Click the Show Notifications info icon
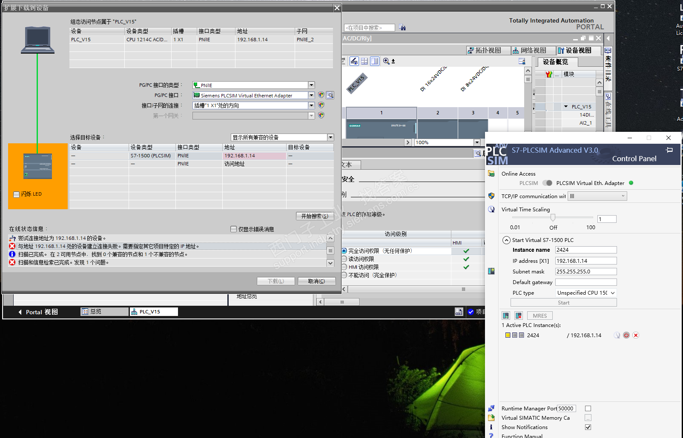The width and height of the screenshot is (683, 438). pyautogui.click(x=491, y=427)
